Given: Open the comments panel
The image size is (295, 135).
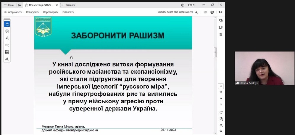Looking at the screenshot, I should tap(221, 21).
